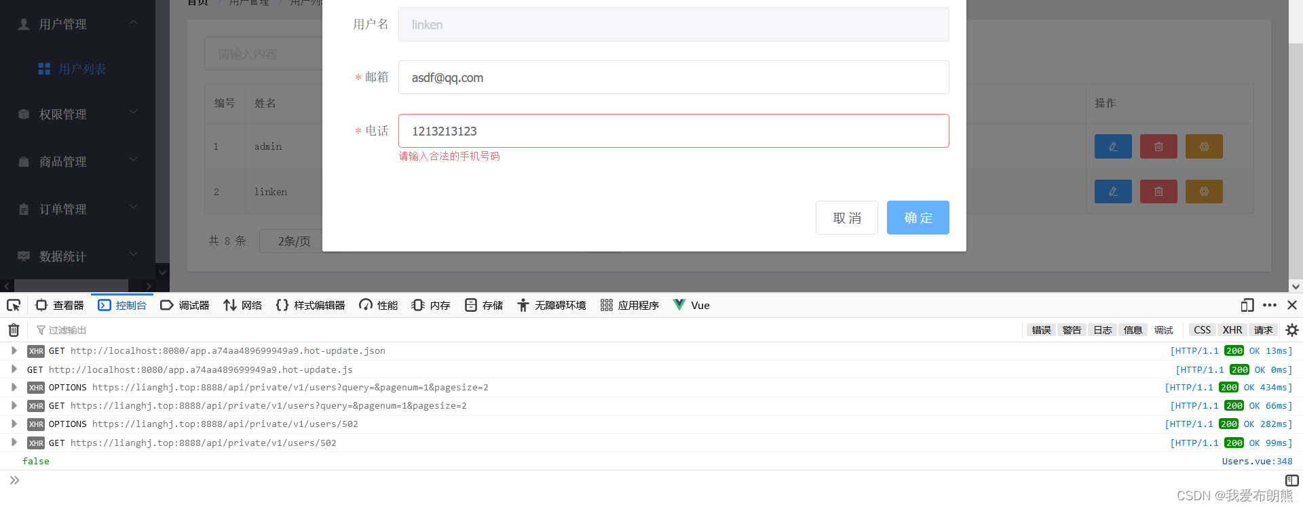This screenshot has width=1303, height=509.
Task: Expand the GET users/502 request entry
Action: 14,443
